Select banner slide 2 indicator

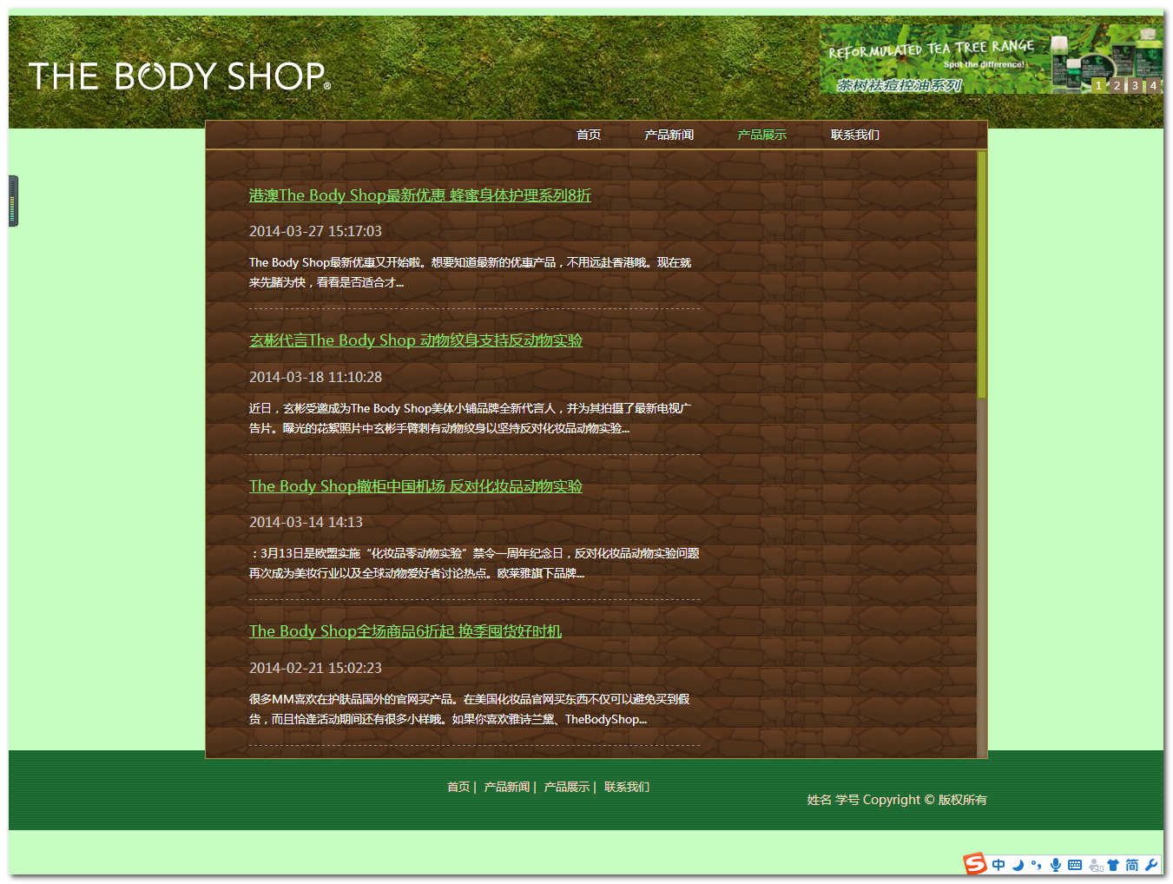[1117, 85]
